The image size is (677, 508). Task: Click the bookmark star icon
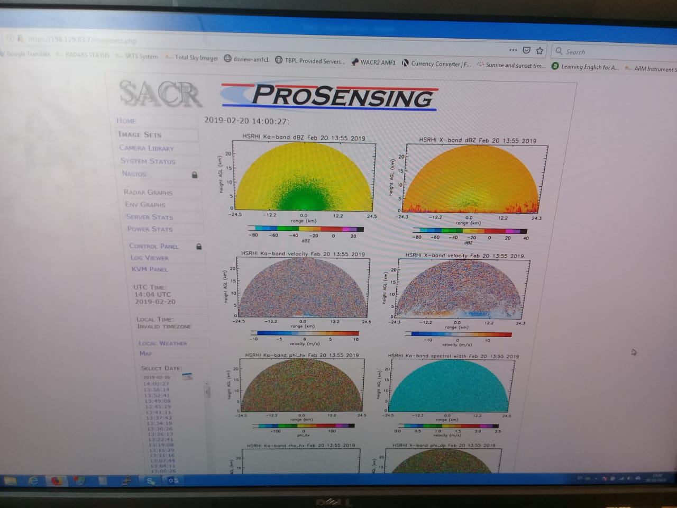pyautogui.click(x=539, y=51)
